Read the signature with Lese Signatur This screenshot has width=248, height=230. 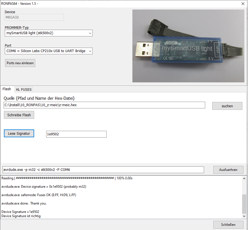[x=19, y=133]
